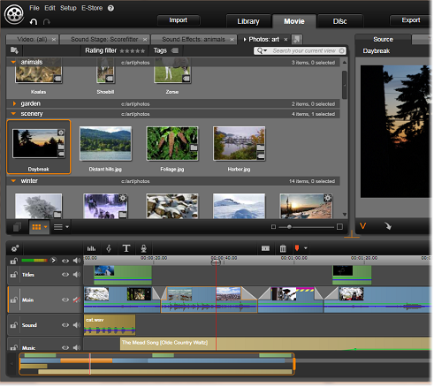
Task: Click gear badge on Daybreak thumbnail
Action: (x=61, y=133)
